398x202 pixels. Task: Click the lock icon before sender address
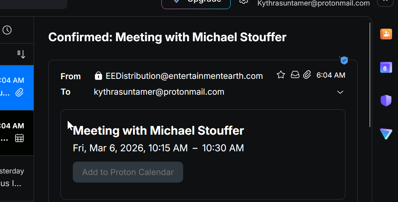pos(99,76)
